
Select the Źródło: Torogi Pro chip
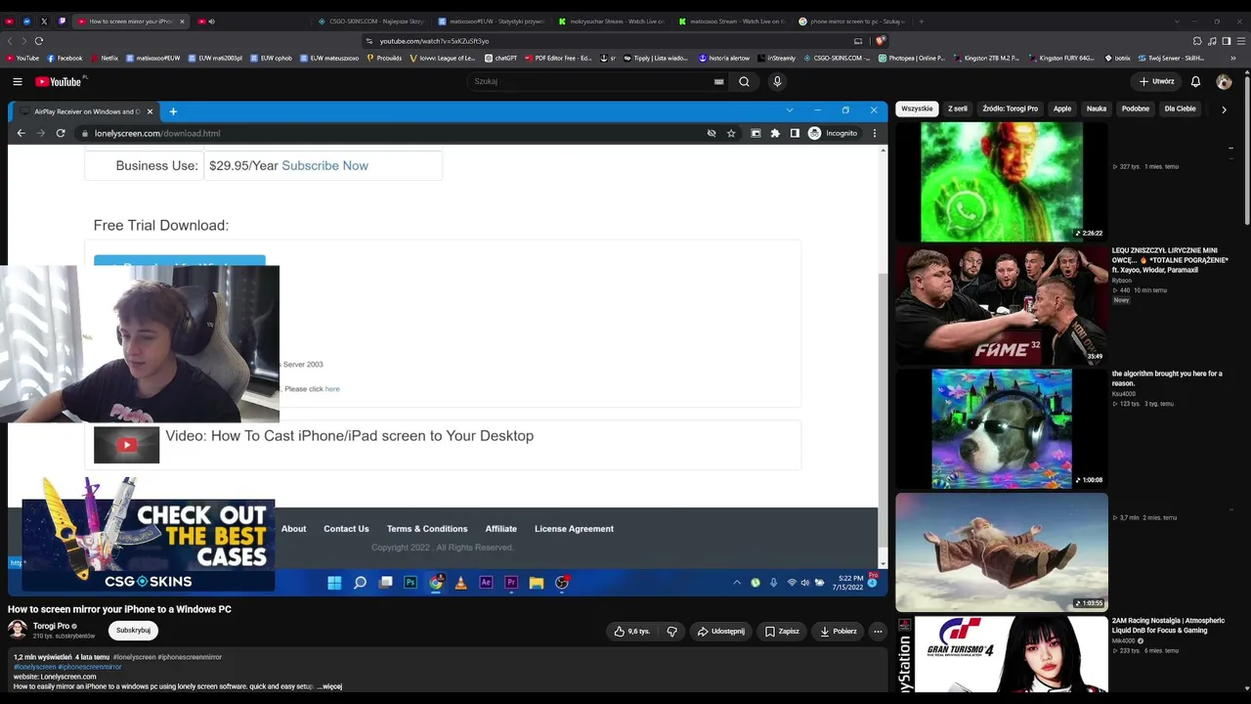pos(1010,110)
